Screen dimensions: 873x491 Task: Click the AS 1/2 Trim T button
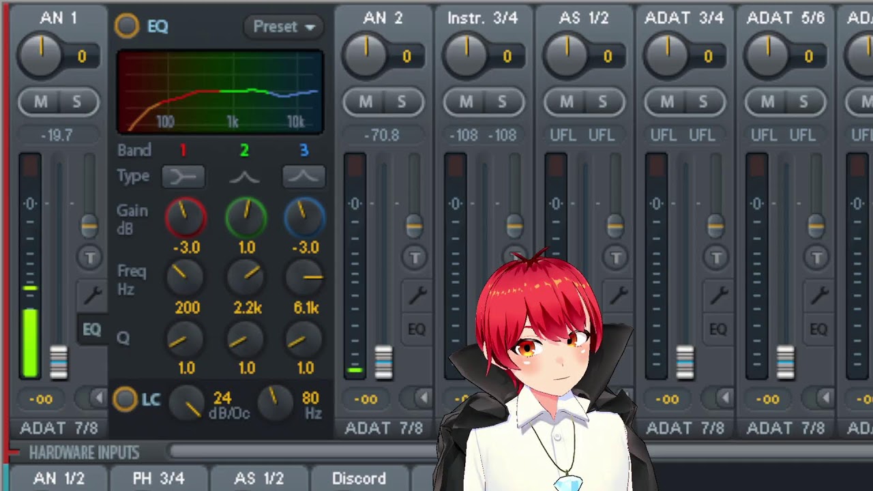point(616,256)
